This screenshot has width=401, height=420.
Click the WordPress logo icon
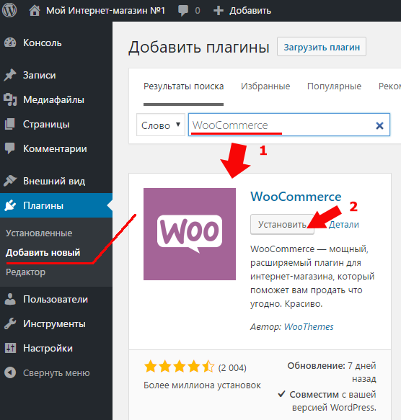9,11
